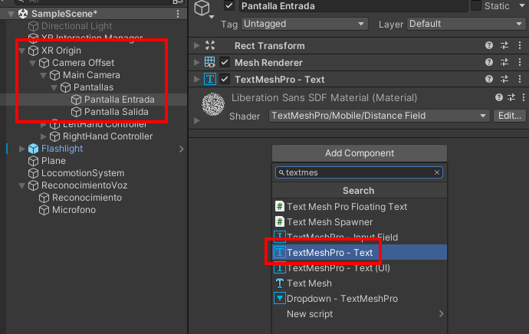
Task: Collapse the ReconocimientoVoz hierarchy node
Action: coord(22,185)
